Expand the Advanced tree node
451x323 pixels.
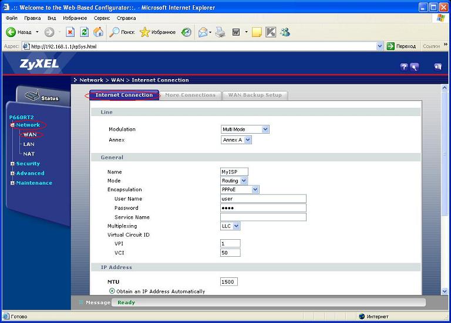(x=12, y=174)
